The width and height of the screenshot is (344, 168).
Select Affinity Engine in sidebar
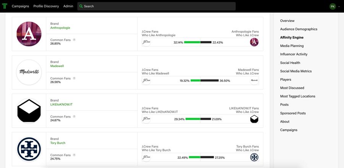click(x=292, y=37)
